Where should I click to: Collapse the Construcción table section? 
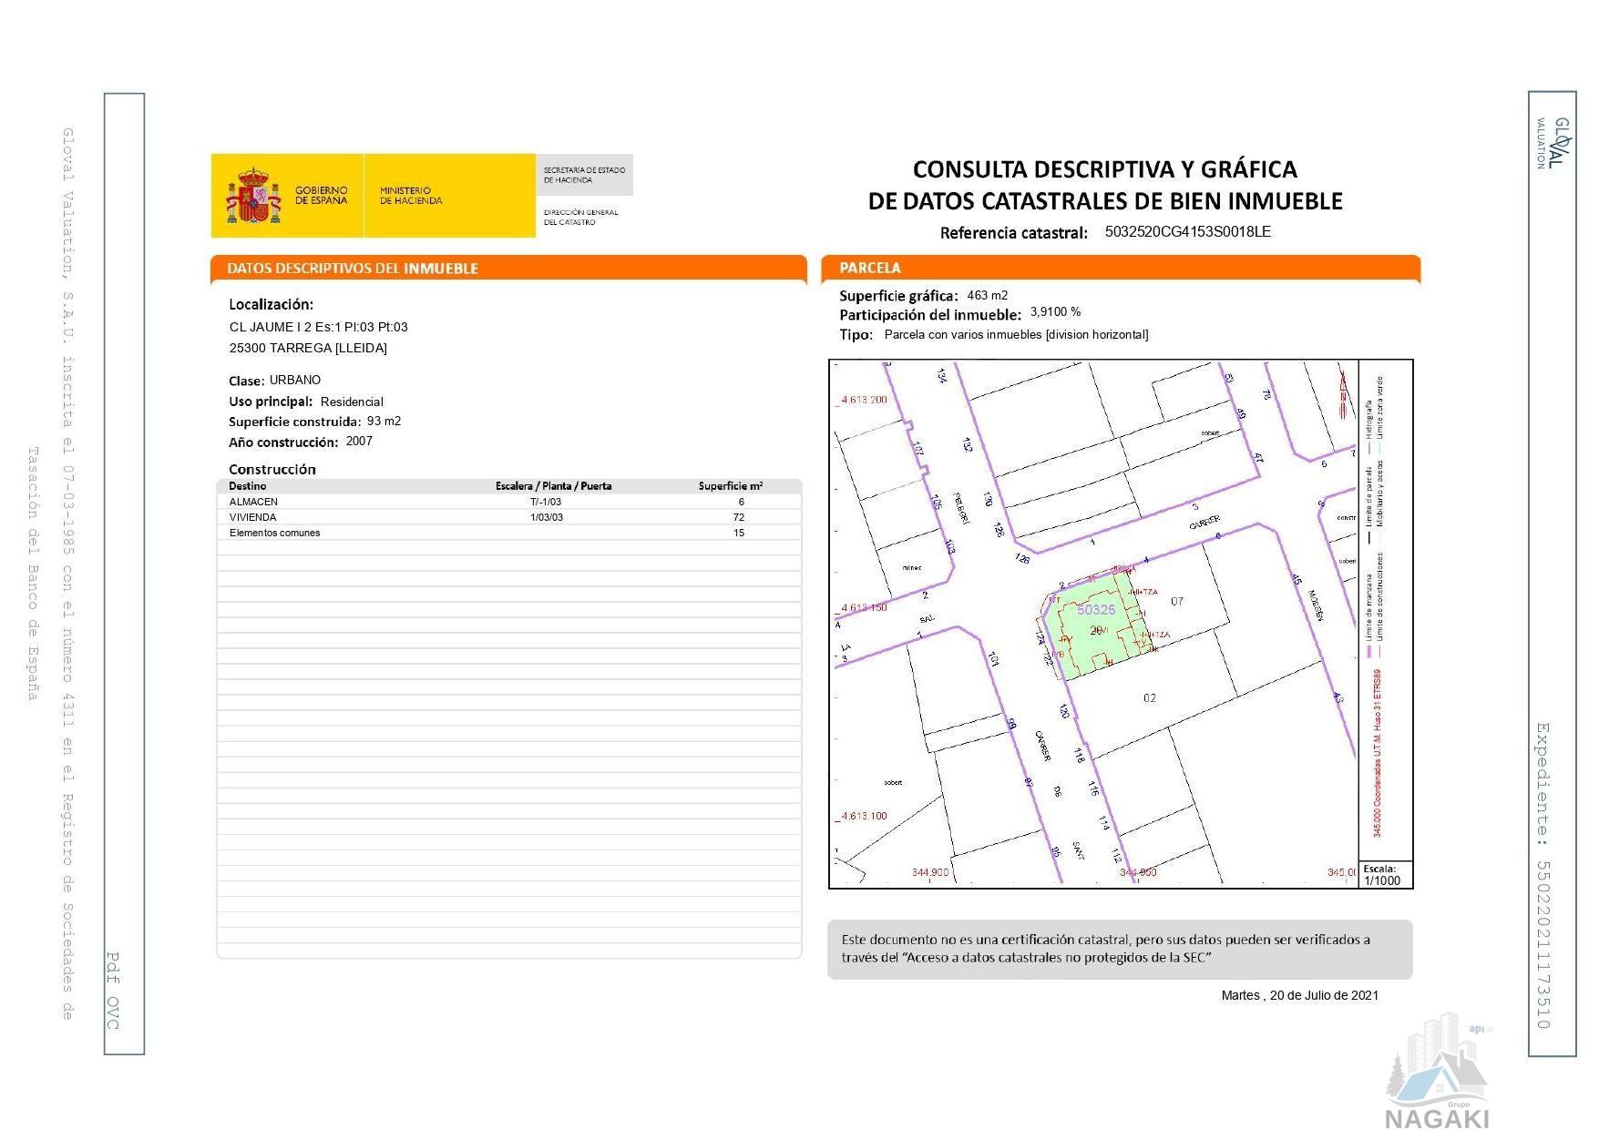[273, 470]
